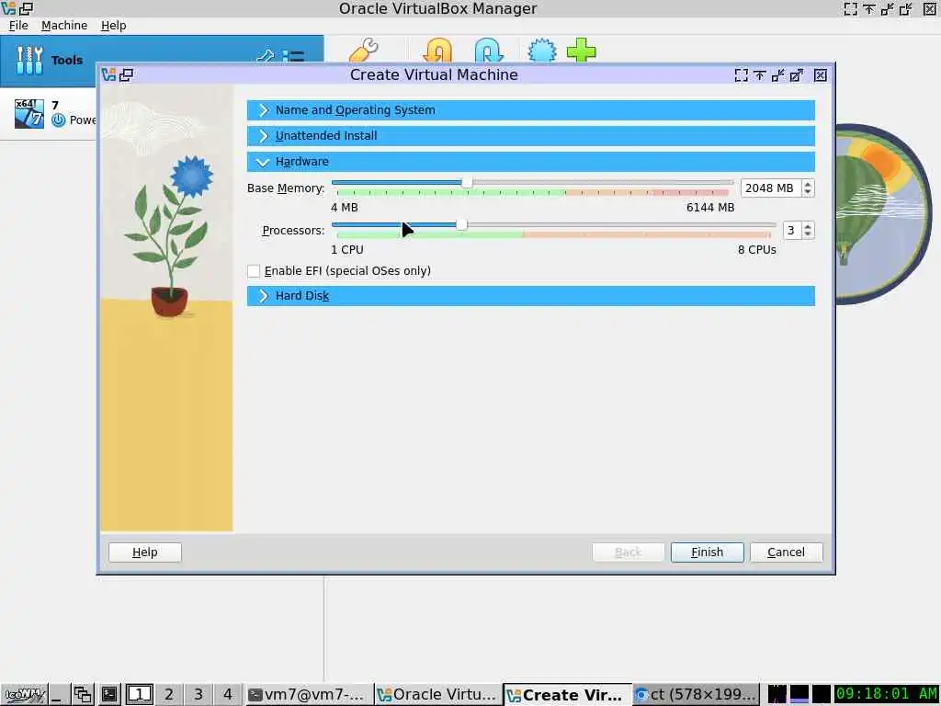Switch to workspace 1
The height and width of the screenshot is (706, 941).
click(140, 695)
